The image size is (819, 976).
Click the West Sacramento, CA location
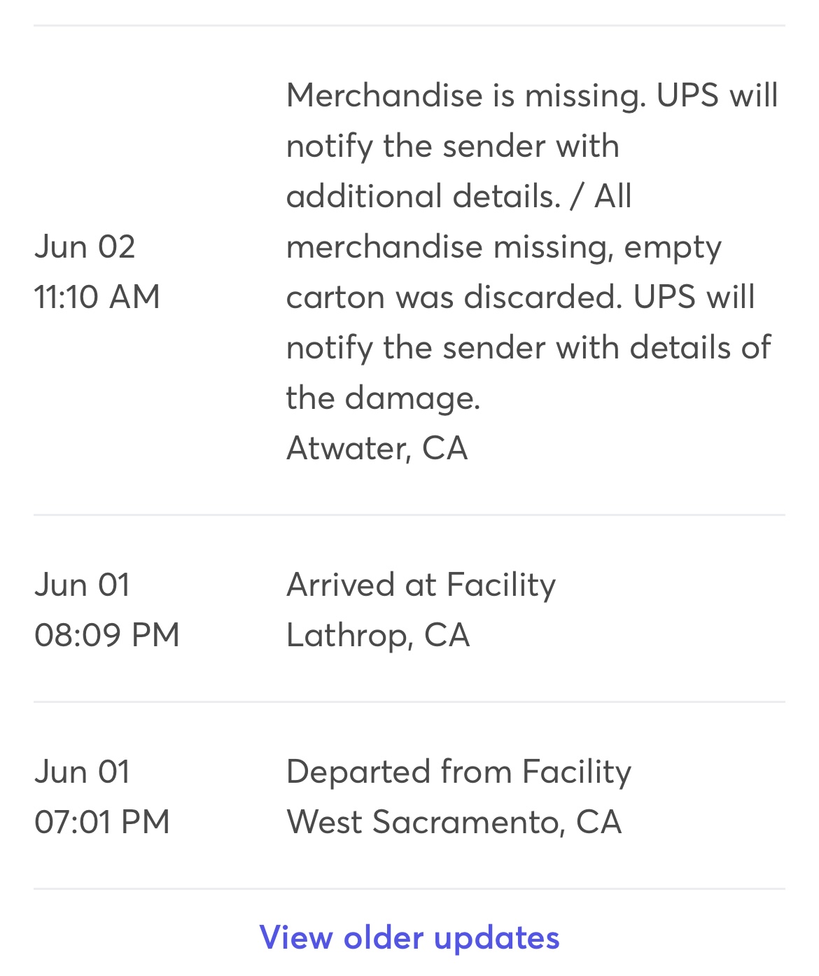coord(454,822)
